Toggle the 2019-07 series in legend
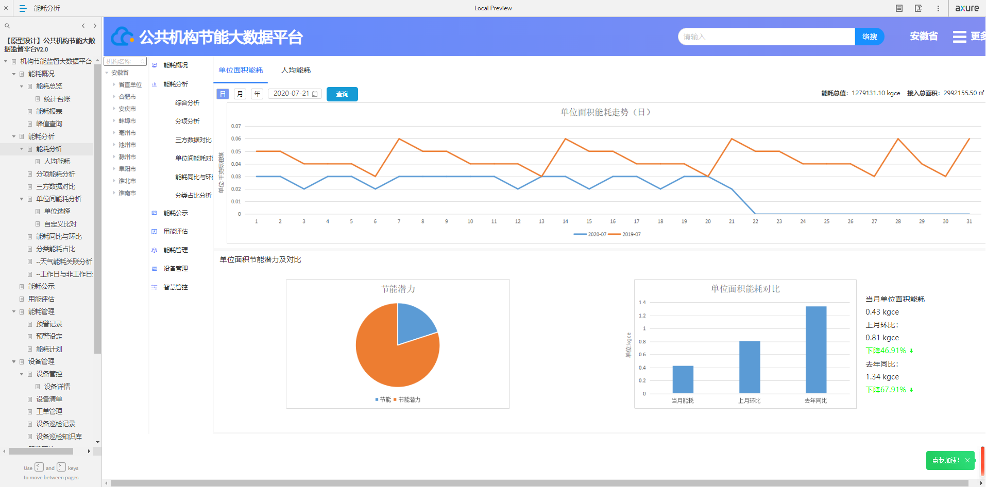This screenshot has height=487, width=986. pyautogui.click(x=624, y=234)
